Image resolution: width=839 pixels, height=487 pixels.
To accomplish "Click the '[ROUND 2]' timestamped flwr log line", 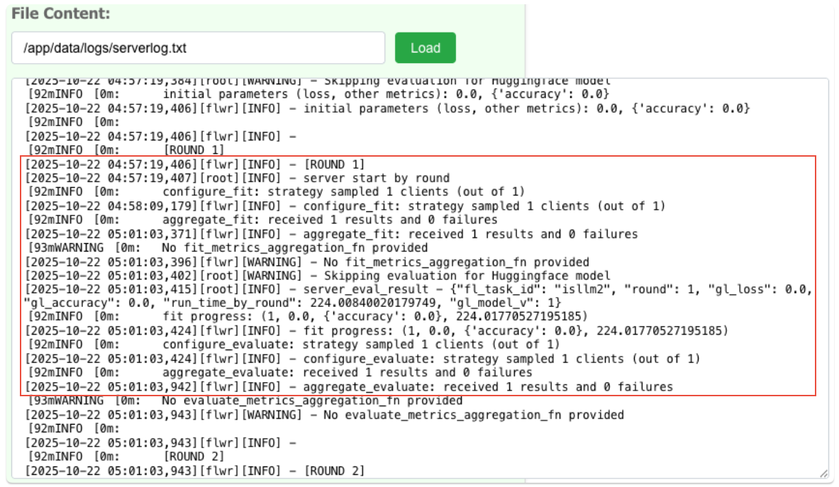I will [x=195, y=471].
